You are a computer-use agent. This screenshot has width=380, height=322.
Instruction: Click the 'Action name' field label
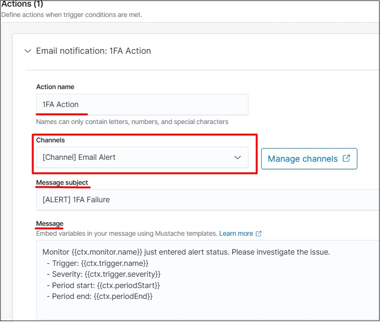(55, 87)
